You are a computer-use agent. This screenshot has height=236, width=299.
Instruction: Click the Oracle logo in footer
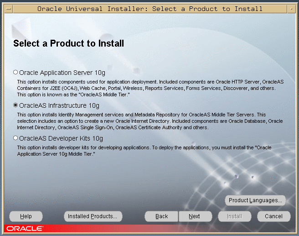[25, 229]
